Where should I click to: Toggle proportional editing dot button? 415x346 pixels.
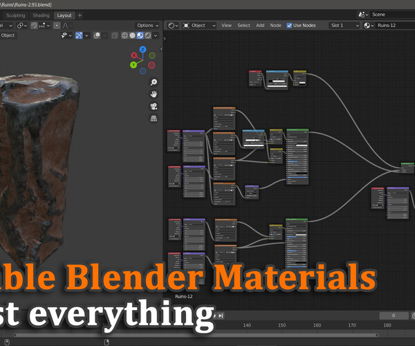[x=57, y=26]
